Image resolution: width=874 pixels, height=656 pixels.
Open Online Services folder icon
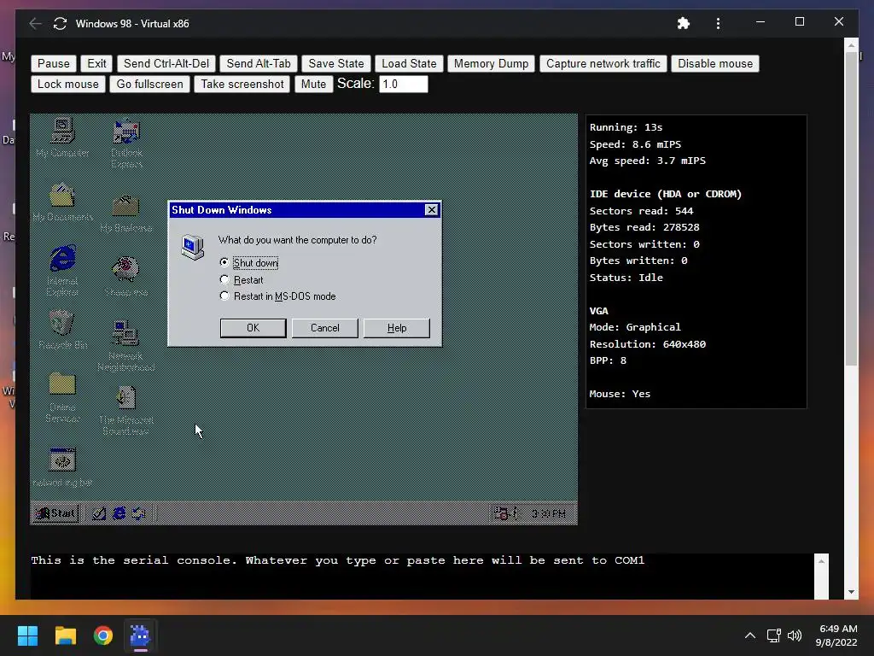(x=62, y=397)
